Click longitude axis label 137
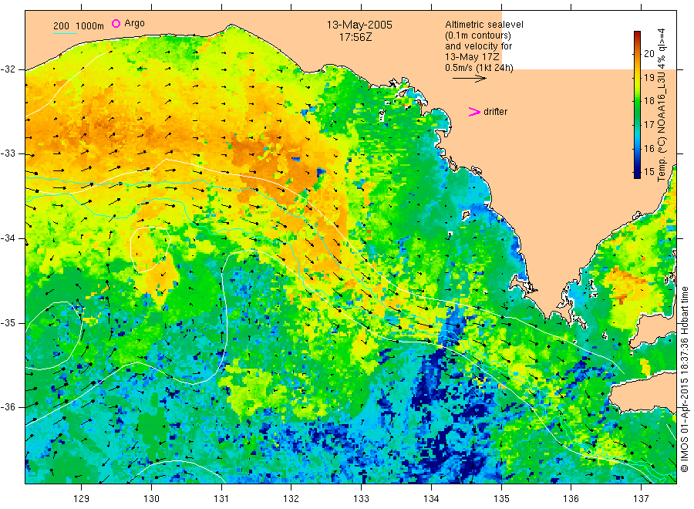Viewport: 694px width, 509px height. (641, 499)
